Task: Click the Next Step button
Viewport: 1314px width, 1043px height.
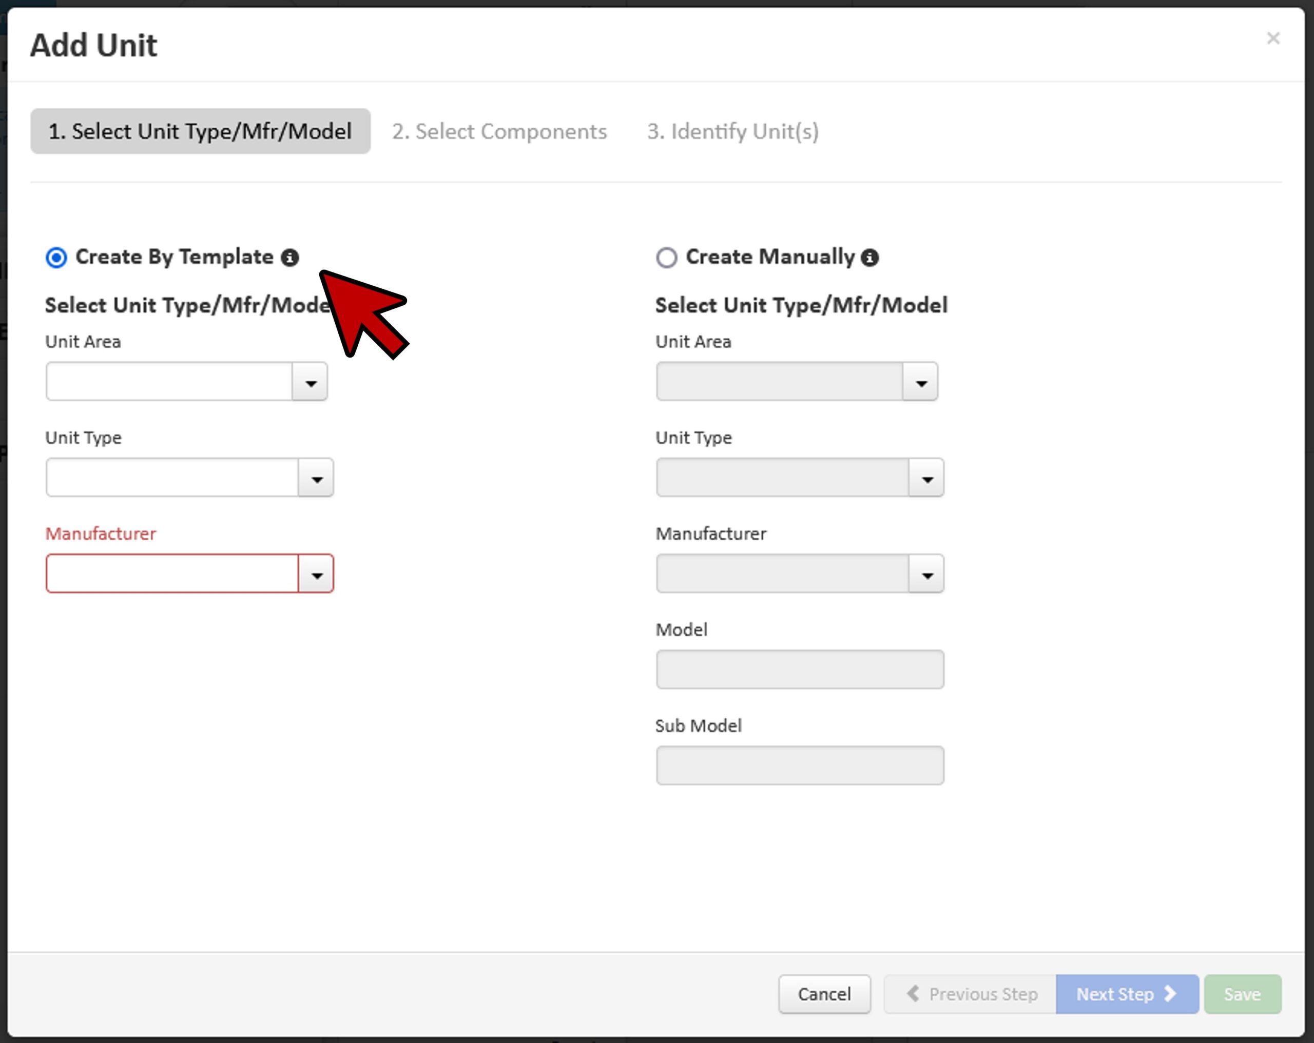Action: 1126,994
